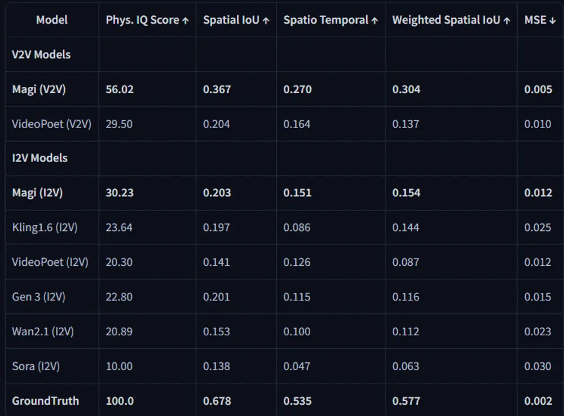
Task: Click the I2V Models section row
Action: point(284,158)
